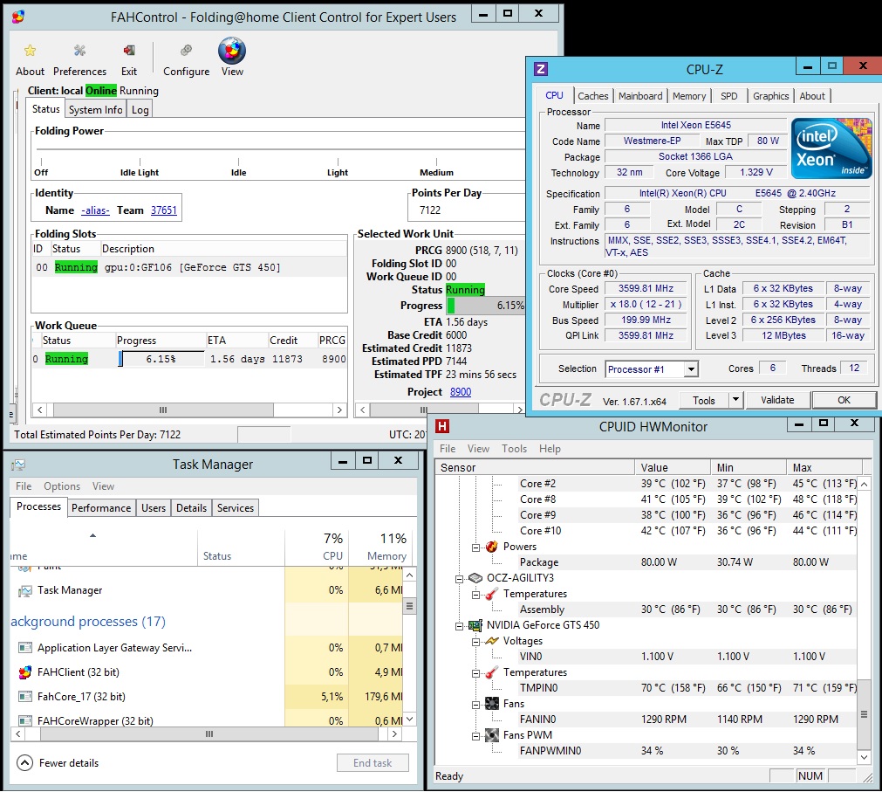Viewport: 882px width, 792px height.
Task: Collapse the NVIDIA GeForce GTS 450 node
Action: tap(460, 626)
